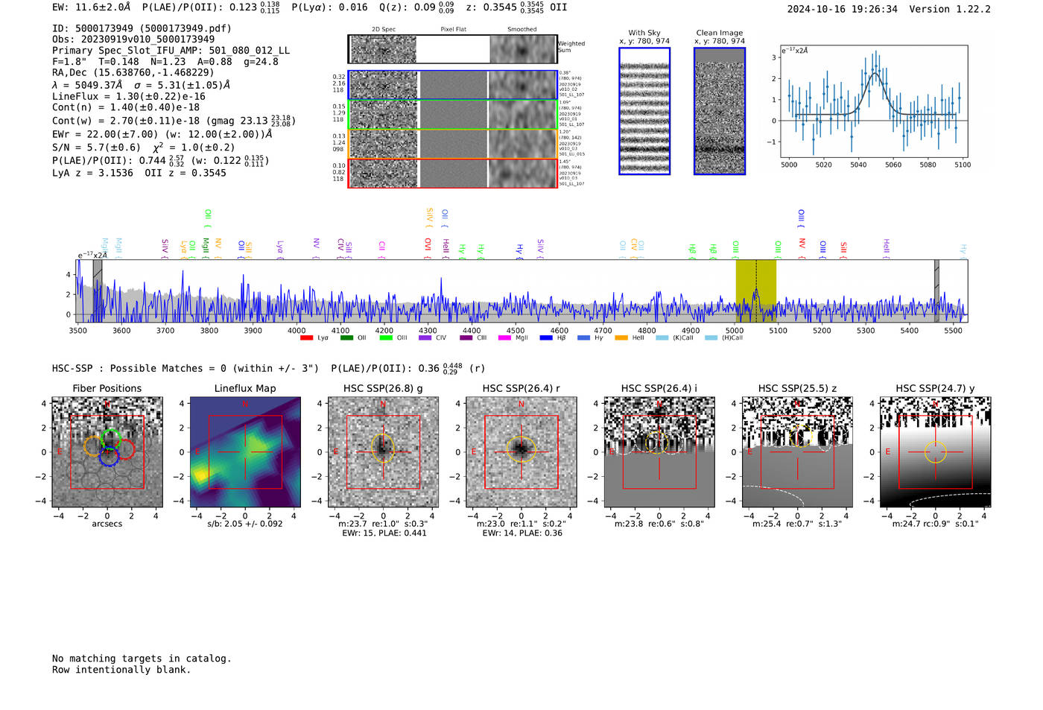The width and height of the screenshot is (1043, 710).
Task: Click the 'm:25.4 re:0.7" s:1.3"' caption
Action: (798, 524)
